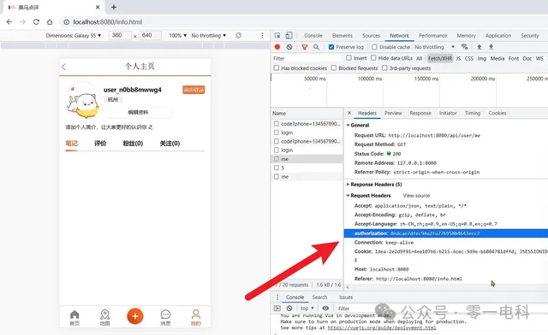Screen dimensions: 548x335
Task: Open the Application tab
Action: tap(498, 36)
